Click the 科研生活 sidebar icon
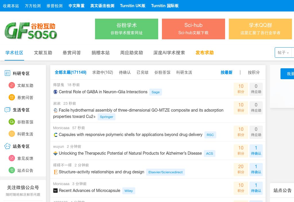This screenshot has width=294, height=202. point(11,134)
